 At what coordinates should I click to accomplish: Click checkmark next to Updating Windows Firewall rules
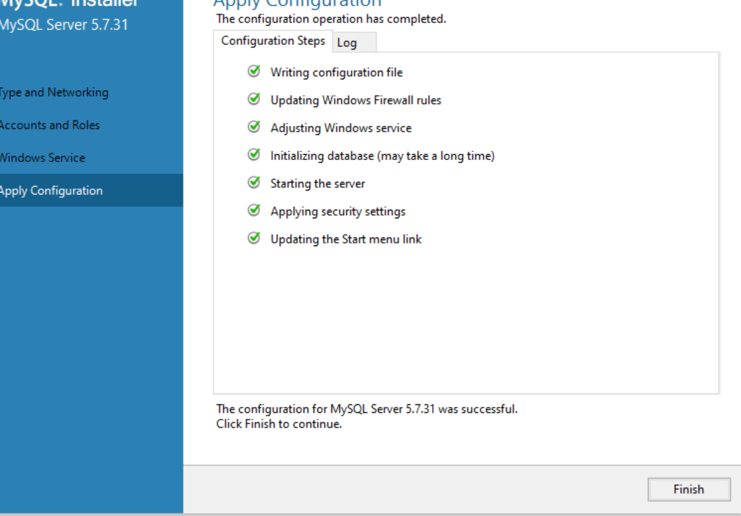[254, 99]
